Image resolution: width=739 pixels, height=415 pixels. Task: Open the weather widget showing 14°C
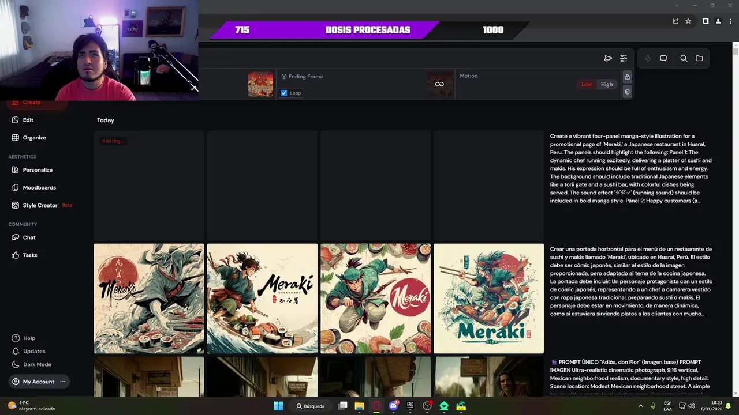click(32, 406)
